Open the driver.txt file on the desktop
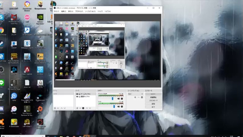 pyautogui.click(x=27, y=84)
